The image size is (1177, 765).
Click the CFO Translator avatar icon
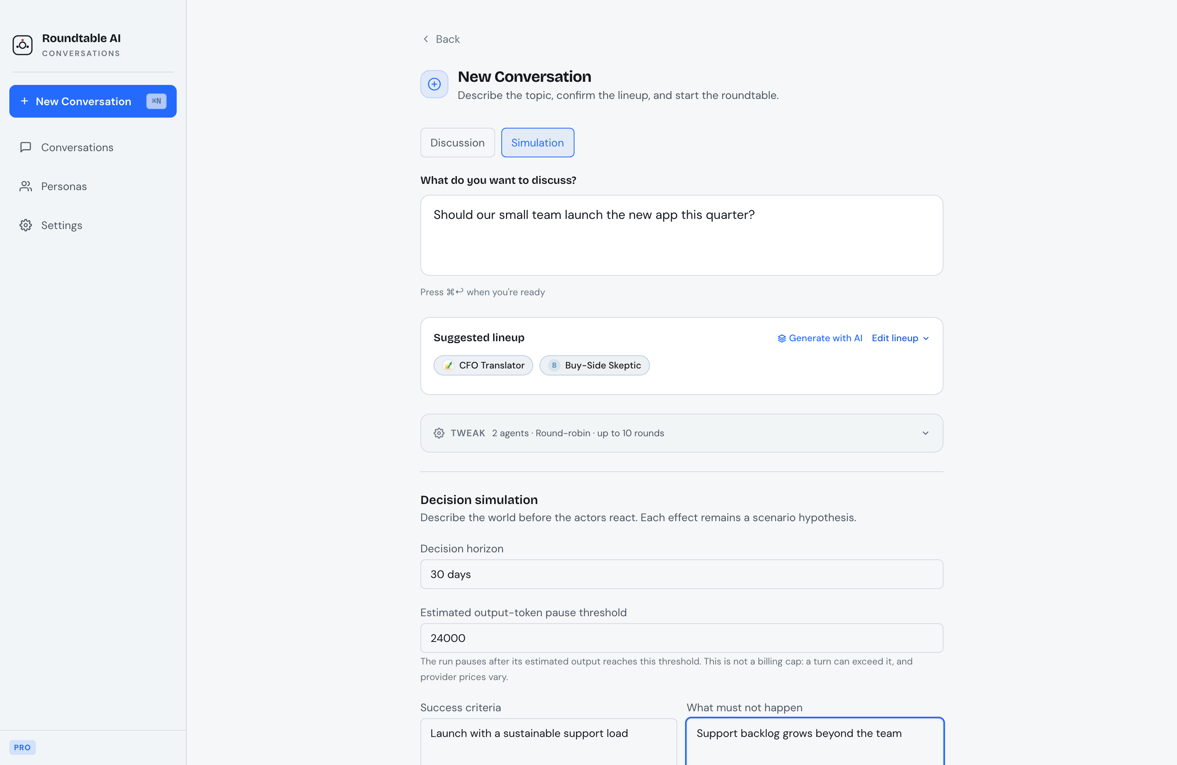[x=448, y=365]
